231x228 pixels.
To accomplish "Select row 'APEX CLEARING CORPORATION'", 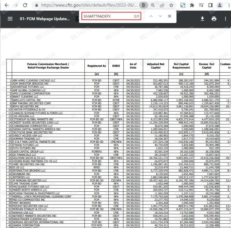I will (x=118, y=93).
